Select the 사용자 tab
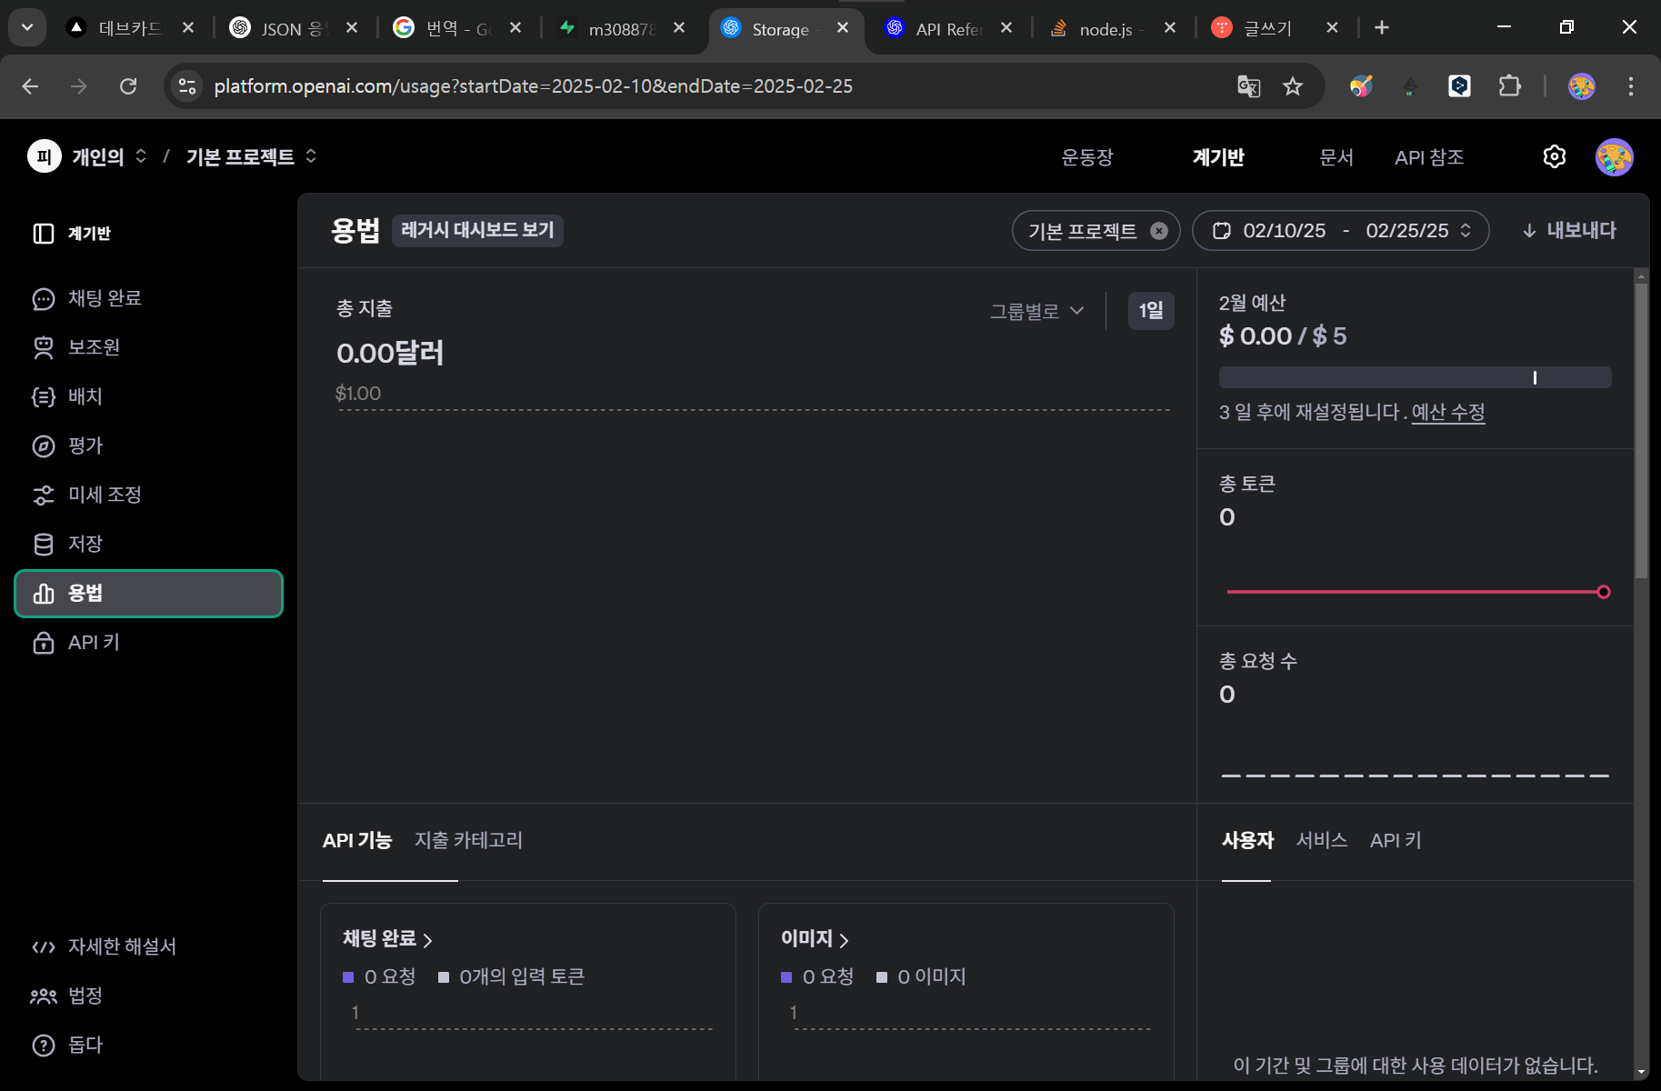Viewport: 1661px width, 1091px height. pyautogui.click(x=1247, y=840)
